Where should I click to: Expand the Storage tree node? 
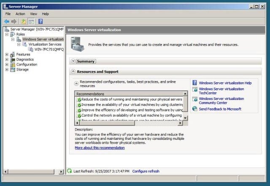(x=7, y=70)
